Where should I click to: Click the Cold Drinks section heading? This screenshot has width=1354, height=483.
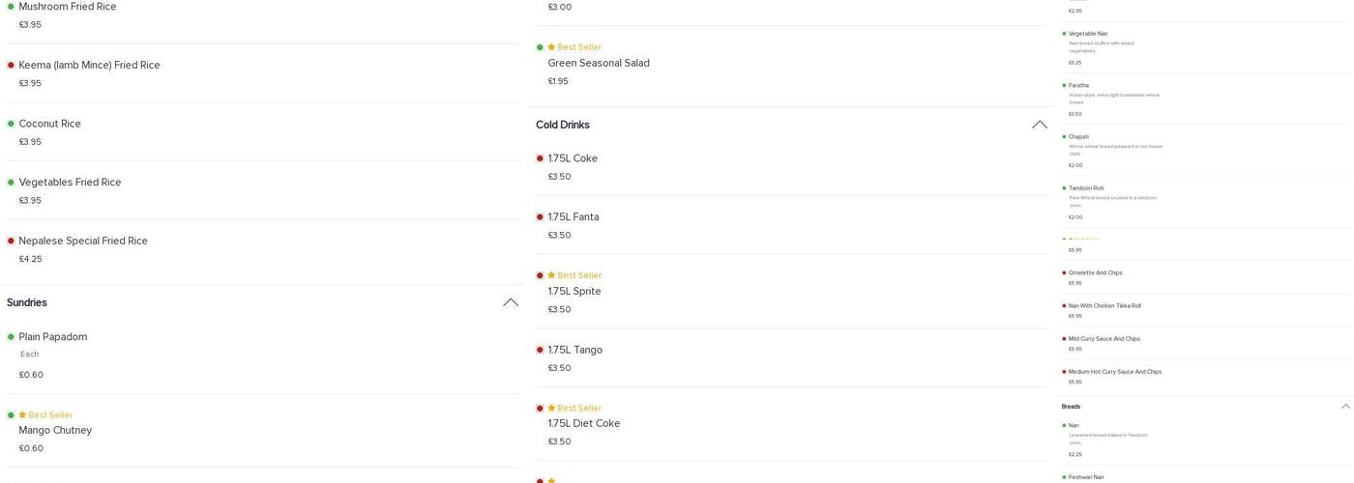[x=563, y=125]
